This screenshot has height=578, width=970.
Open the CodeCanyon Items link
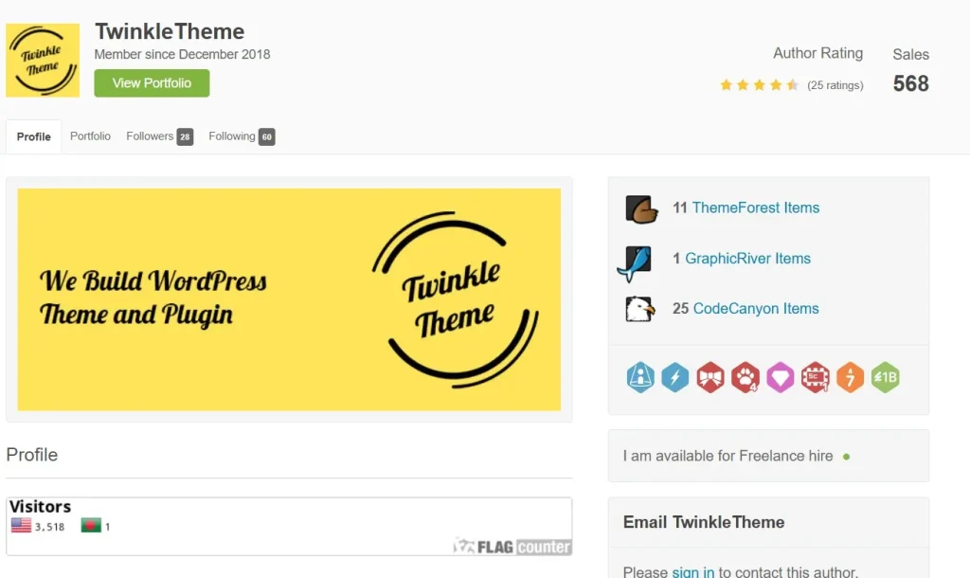click(x=756, y=309)
